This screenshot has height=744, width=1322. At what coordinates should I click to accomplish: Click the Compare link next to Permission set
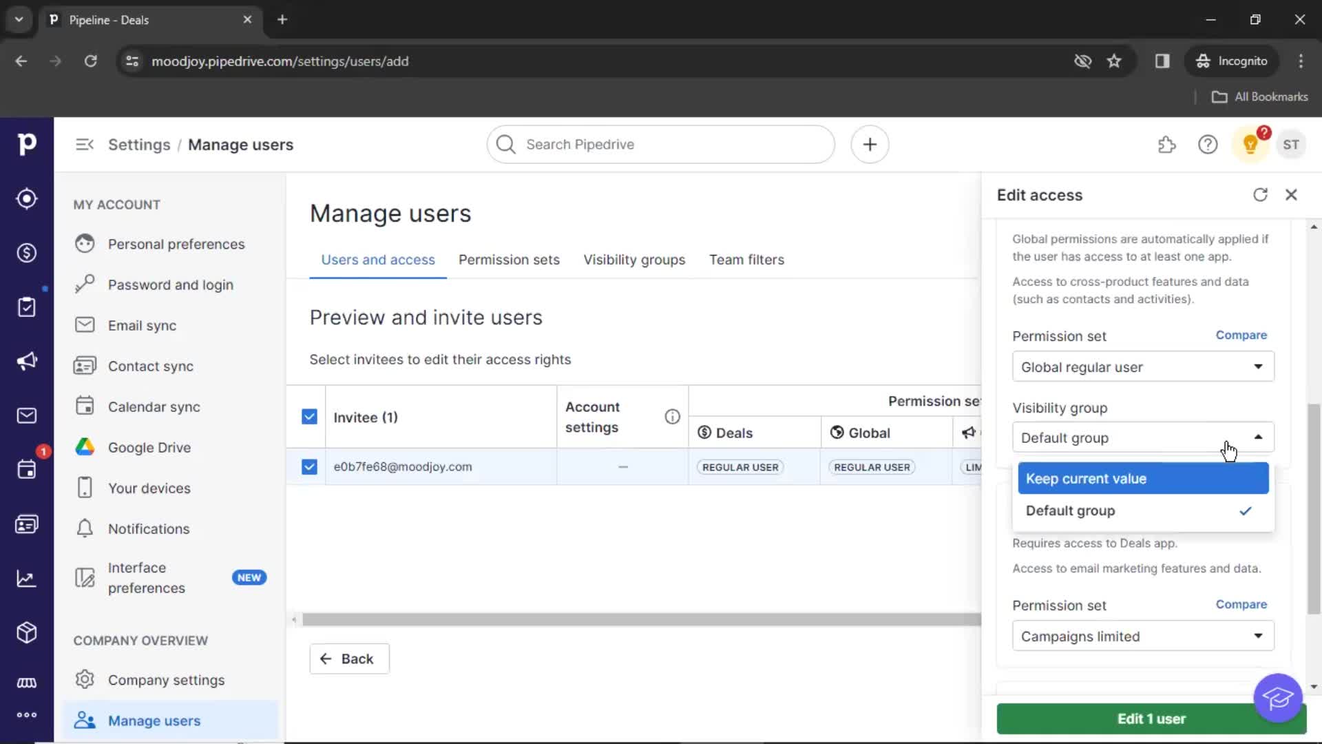pyautogui.click(x=1241, y=334)
